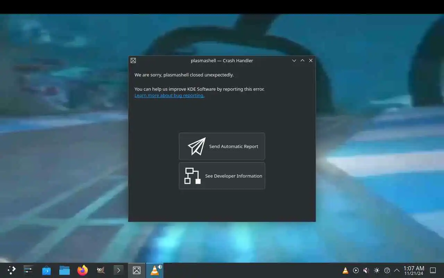
Task: Close the Crash Handler dialog
Action: (311, 60)
